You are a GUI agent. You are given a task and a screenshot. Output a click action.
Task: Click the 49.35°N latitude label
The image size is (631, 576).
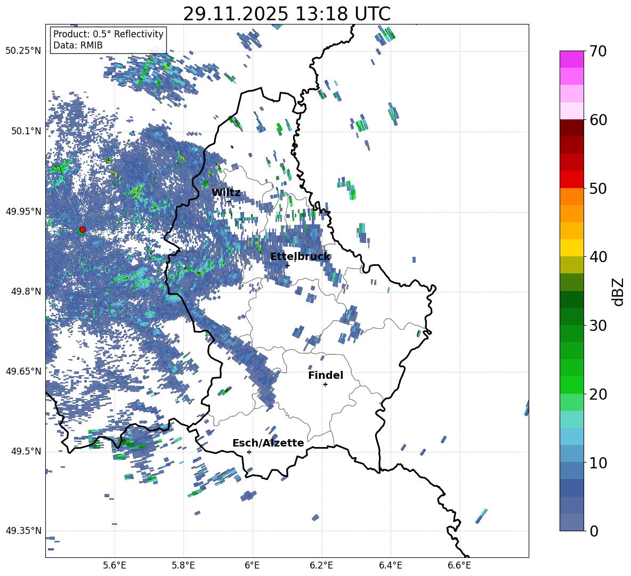(x=23, y=531)
